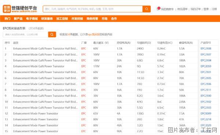Open product EPC2214 link
220x135 pixels.
pos(206,119)
